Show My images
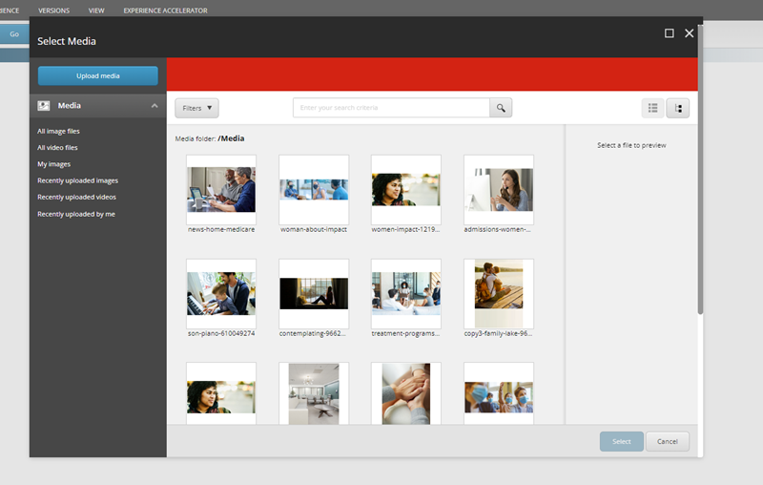The width and height of the screenshot is (763, 485). pos(54,164)
